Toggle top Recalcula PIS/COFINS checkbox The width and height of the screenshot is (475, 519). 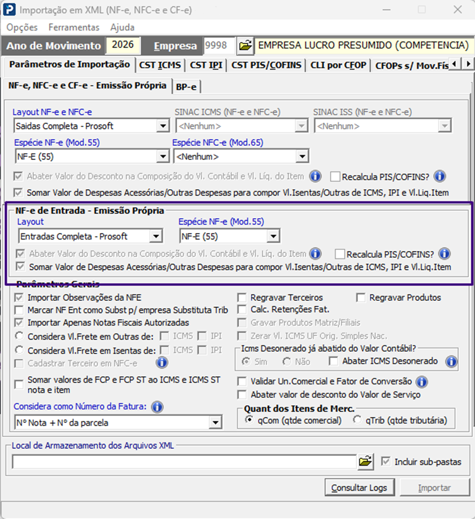(x=335, y=177)
